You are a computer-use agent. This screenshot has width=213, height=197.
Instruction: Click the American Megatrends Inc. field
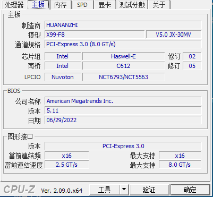(123, 101)
